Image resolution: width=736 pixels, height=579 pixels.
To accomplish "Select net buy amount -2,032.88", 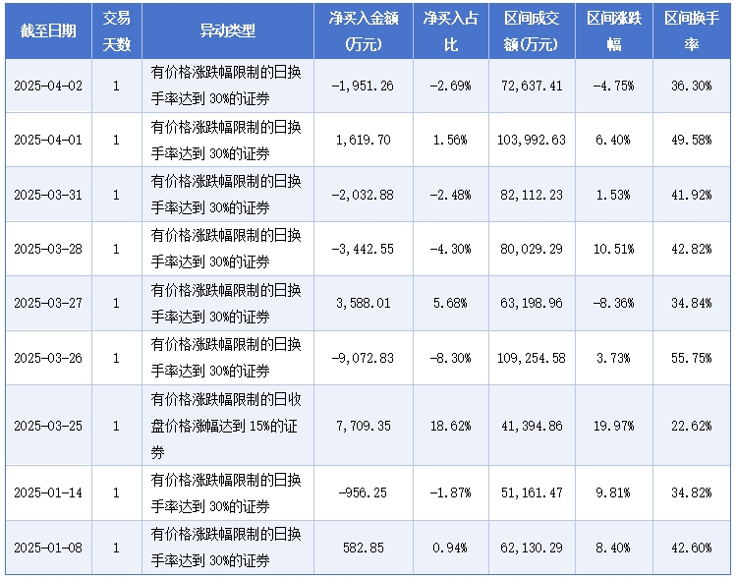I will point(364,195).
